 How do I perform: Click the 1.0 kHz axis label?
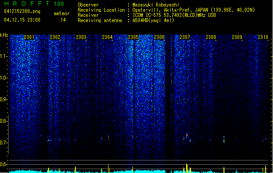pos(4,78)
